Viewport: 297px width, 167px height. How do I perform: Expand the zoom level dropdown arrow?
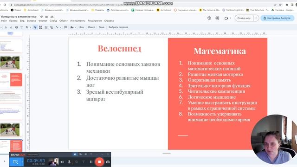point(31,27)
